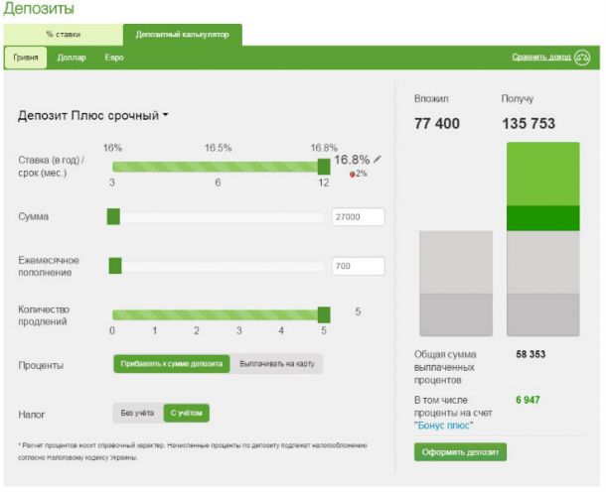The width and height of the screenshot is (606, 492).
Task: Open the Депозит Плюс срочный dropdown arrow
Action: (166, 115)
